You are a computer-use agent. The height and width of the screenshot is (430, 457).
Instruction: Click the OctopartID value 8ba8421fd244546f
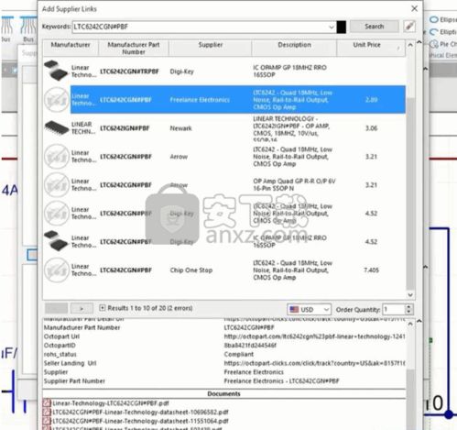[250, 346]
